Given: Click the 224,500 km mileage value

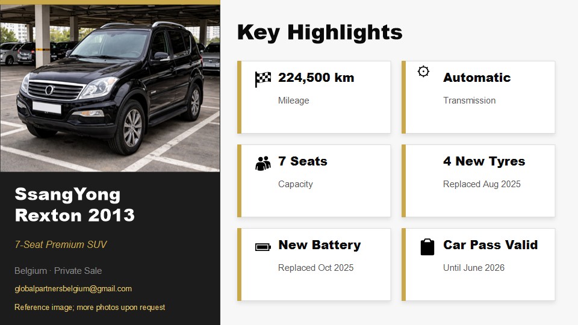Looking at the screenshot, I should [316, 78].
